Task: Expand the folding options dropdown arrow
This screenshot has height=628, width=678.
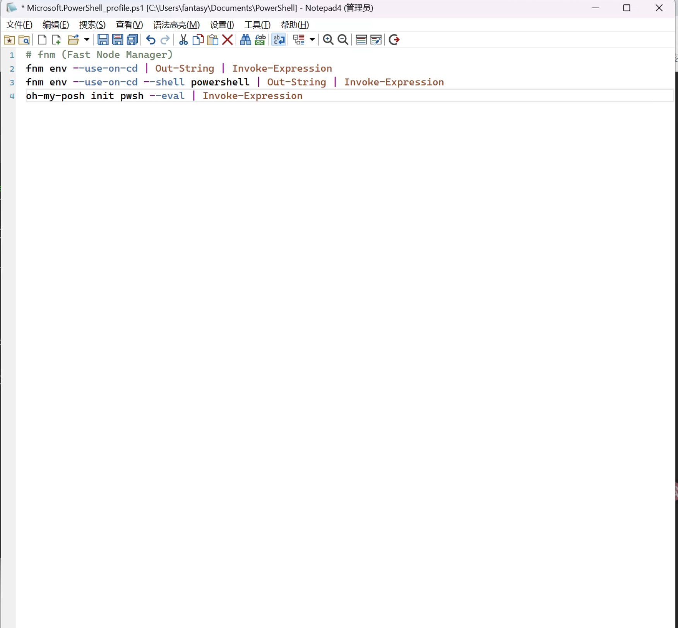Action: [312, 40]
